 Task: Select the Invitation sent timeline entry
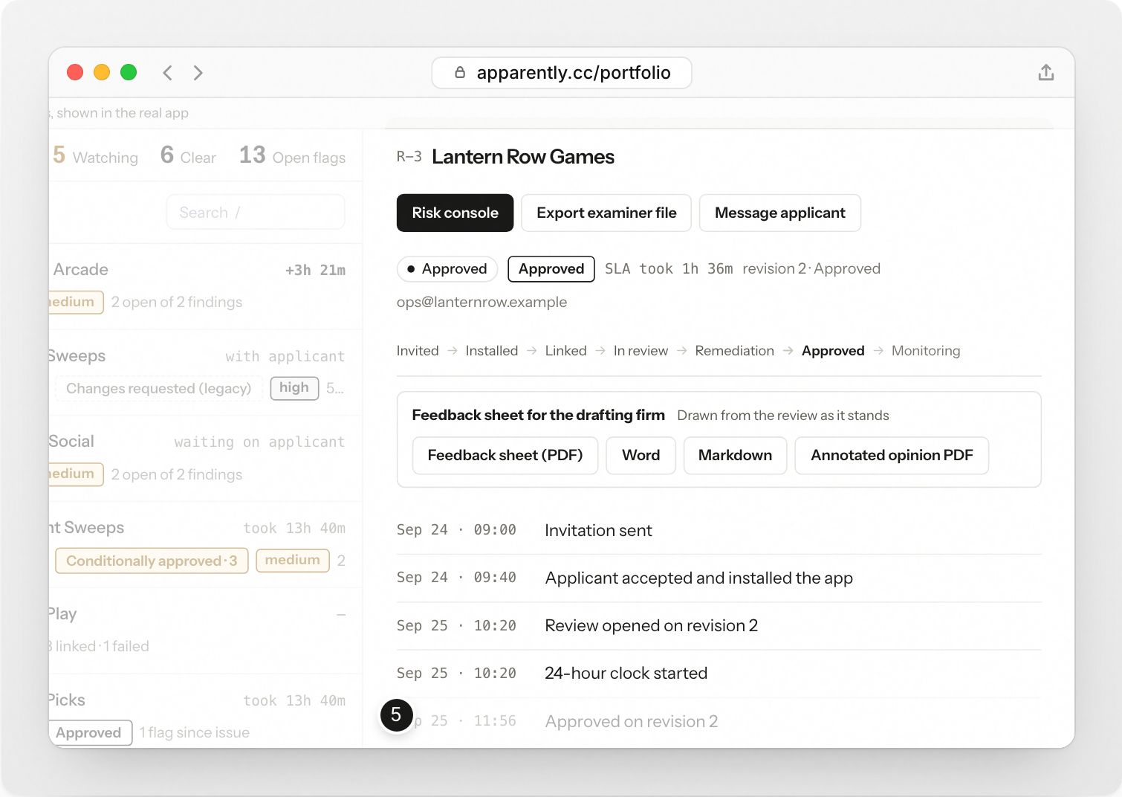719,531
